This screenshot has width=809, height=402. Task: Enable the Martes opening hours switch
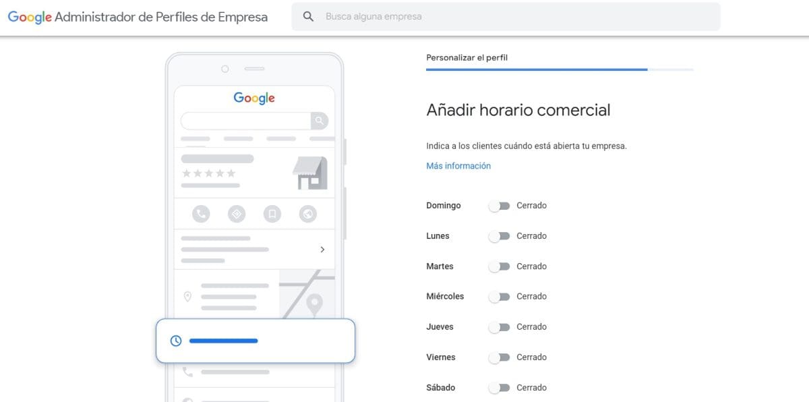(500, 266)
